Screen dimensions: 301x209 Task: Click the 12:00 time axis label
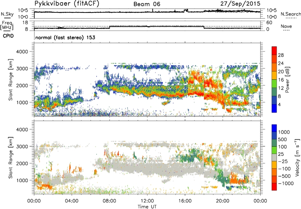147,201
